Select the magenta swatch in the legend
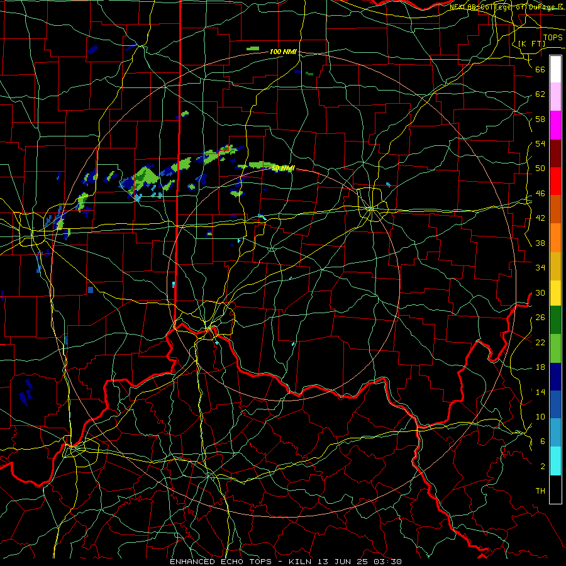Viewport: 566px width, 566px height. click(555, 125)
